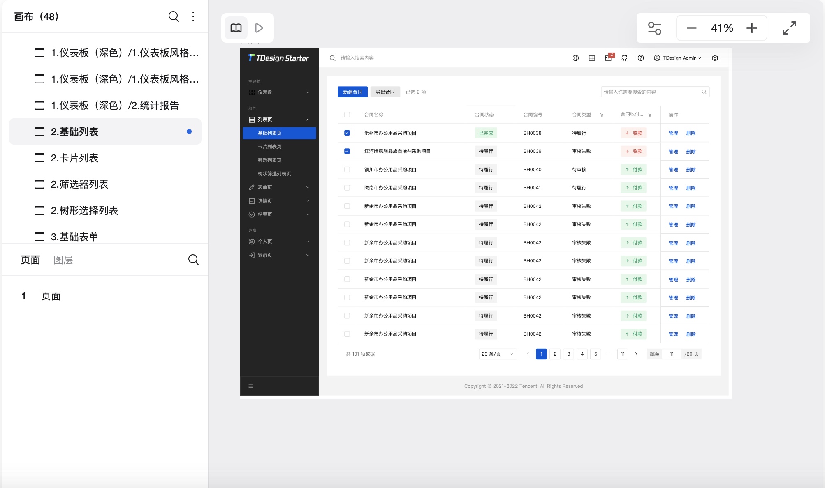Click the contract payment filter icon

650,115
